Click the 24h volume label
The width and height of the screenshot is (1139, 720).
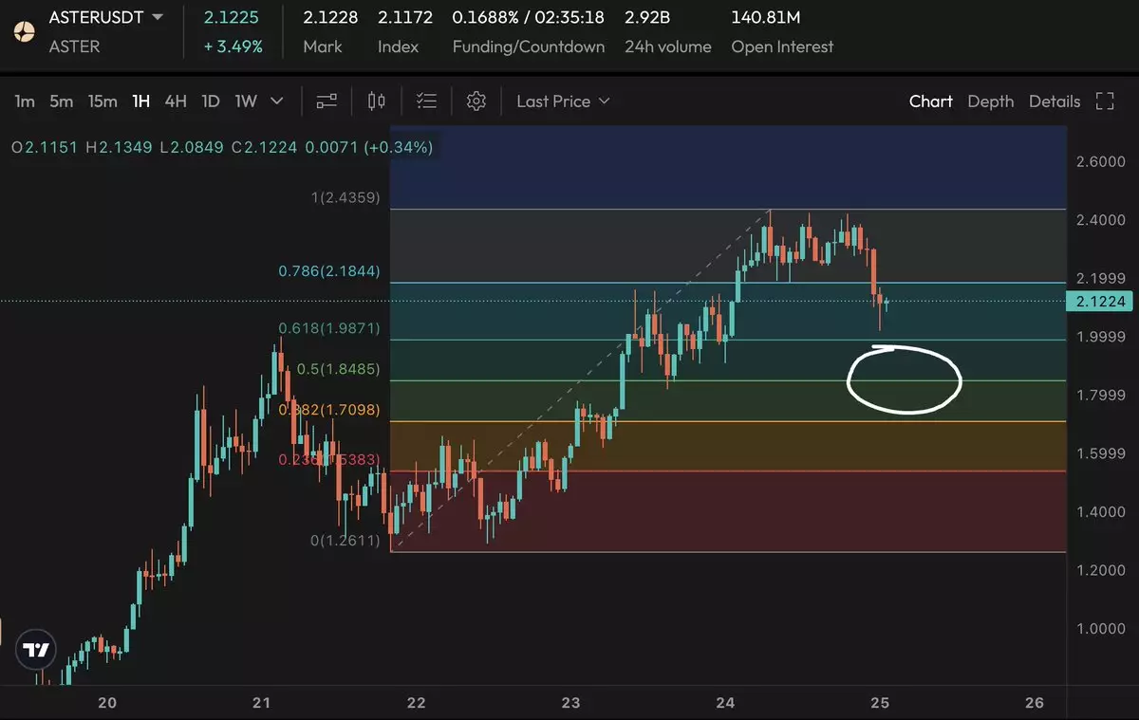668,46
